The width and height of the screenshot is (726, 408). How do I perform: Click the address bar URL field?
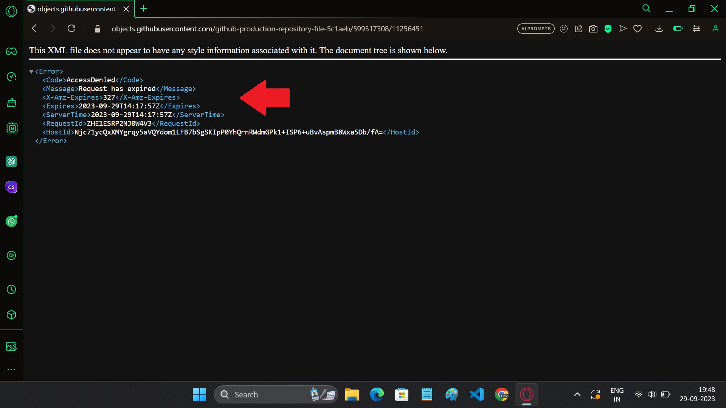268,29
